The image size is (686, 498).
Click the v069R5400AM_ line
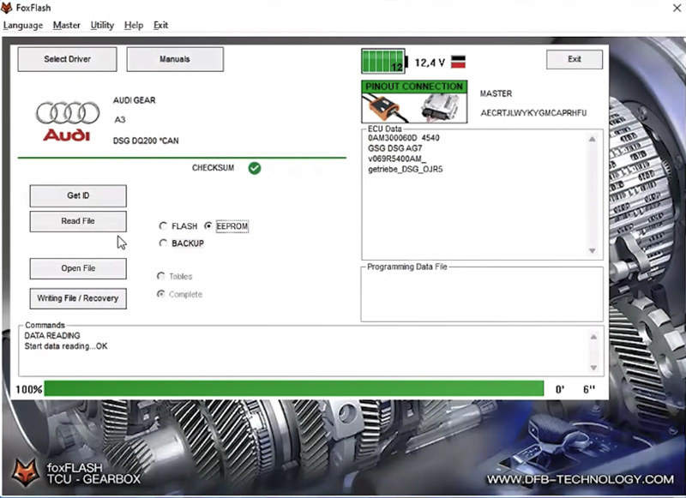pyautogui.click(x=397, y=159)
